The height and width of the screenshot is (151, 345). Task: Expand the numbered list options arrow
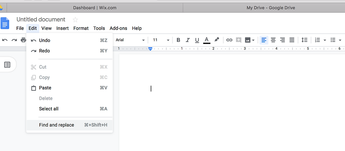click(x=325, y=40)
